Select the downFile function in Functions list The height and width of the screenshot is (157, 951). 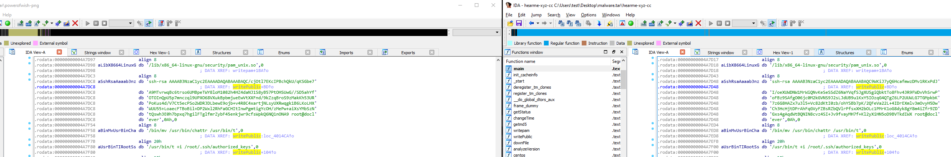[x=562, y=143]
